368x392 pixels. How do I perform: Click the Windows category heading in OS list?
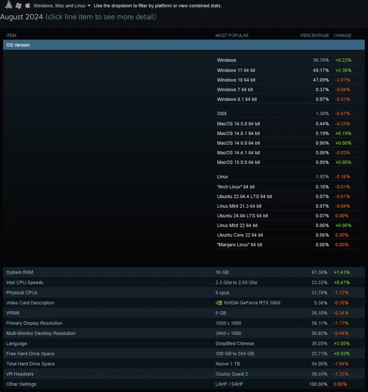226,60
